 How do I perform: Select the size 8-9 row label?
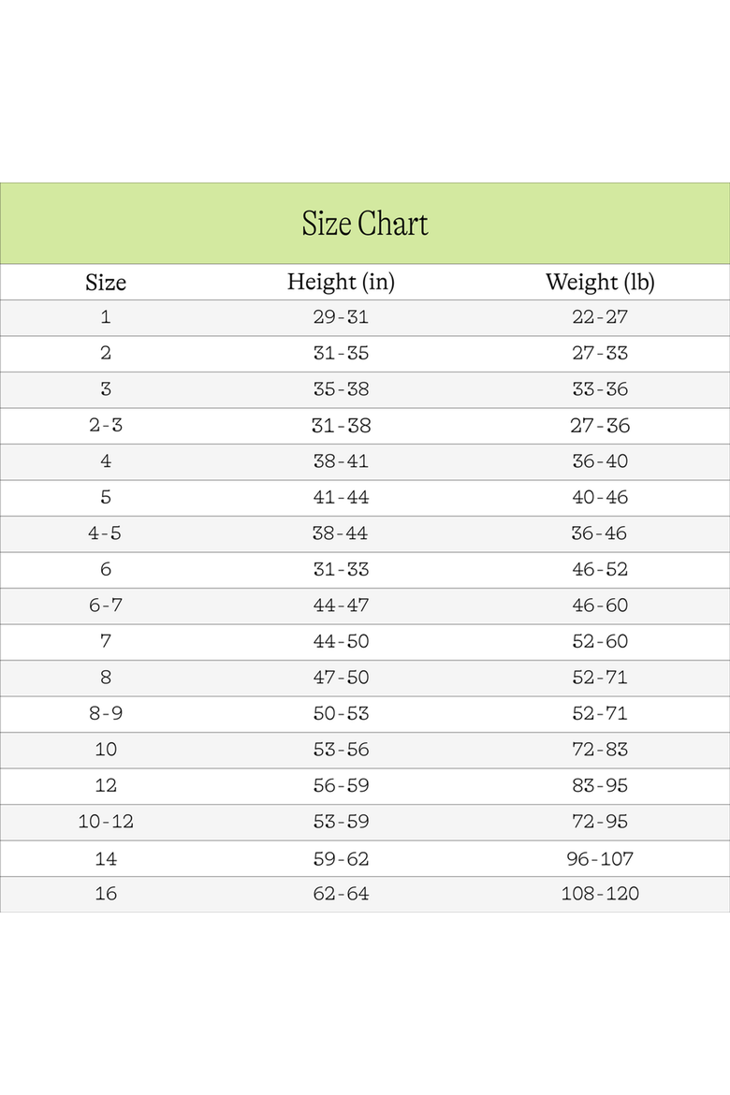click(106, 714)
